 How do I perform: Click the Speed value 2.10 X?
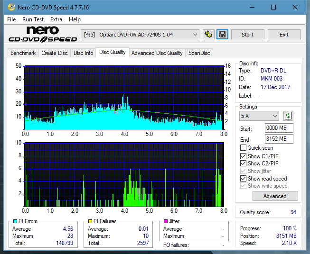(289, 243)
